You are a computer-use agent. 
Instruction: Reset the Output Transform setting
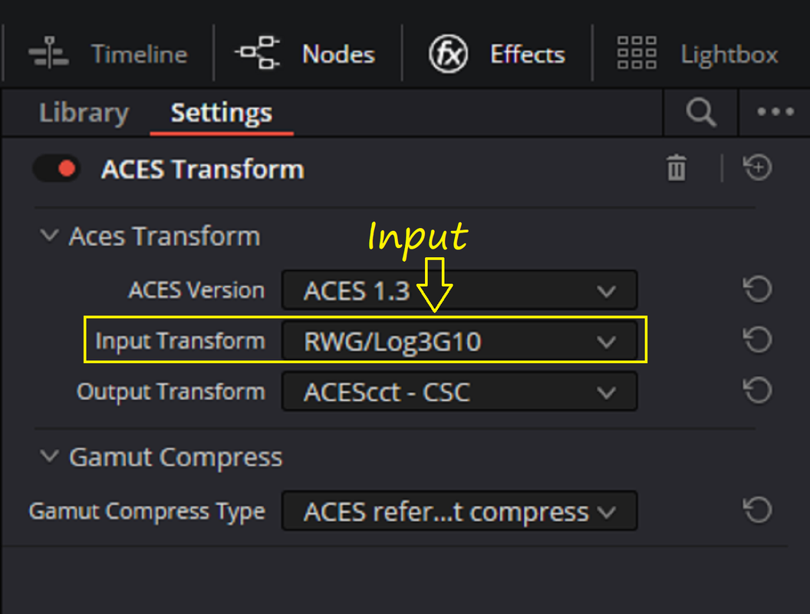pos(757,390)
